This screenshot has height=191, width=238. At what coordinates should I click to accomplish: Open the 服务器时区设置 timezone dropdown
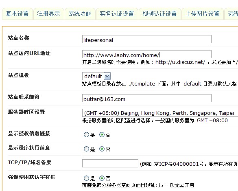(160, 113)
